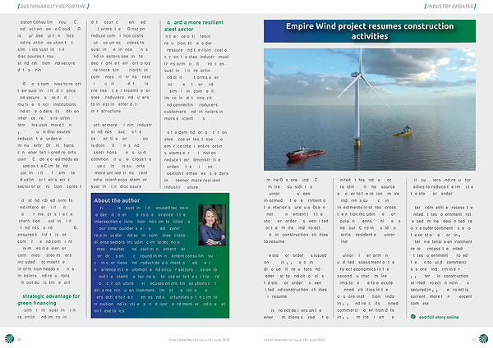Click the Green Steel World logo bottom right
This screenshot has width=493, height=348.
483,339
